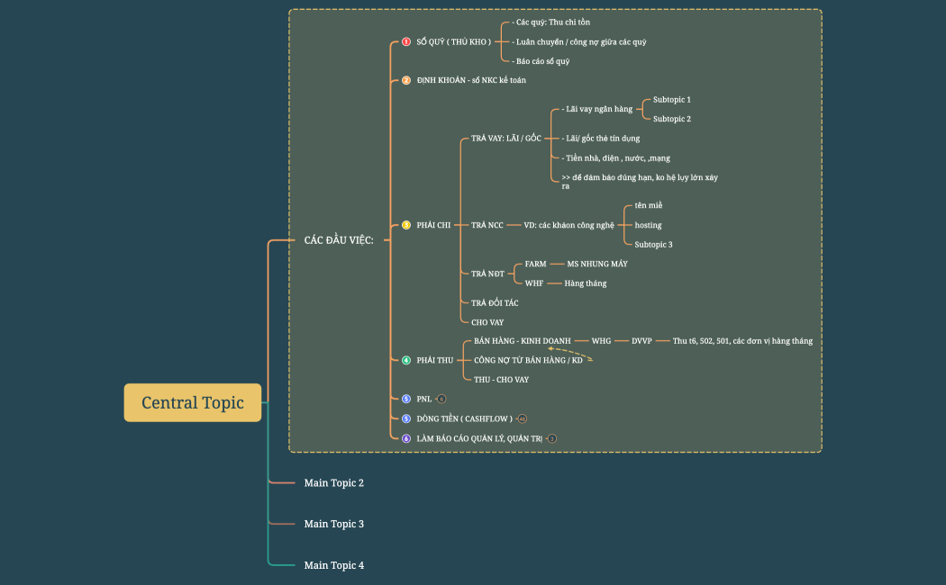Select the Main Topic 2 branch
This screenshot has height=585, width=946.
pos(334,483)
